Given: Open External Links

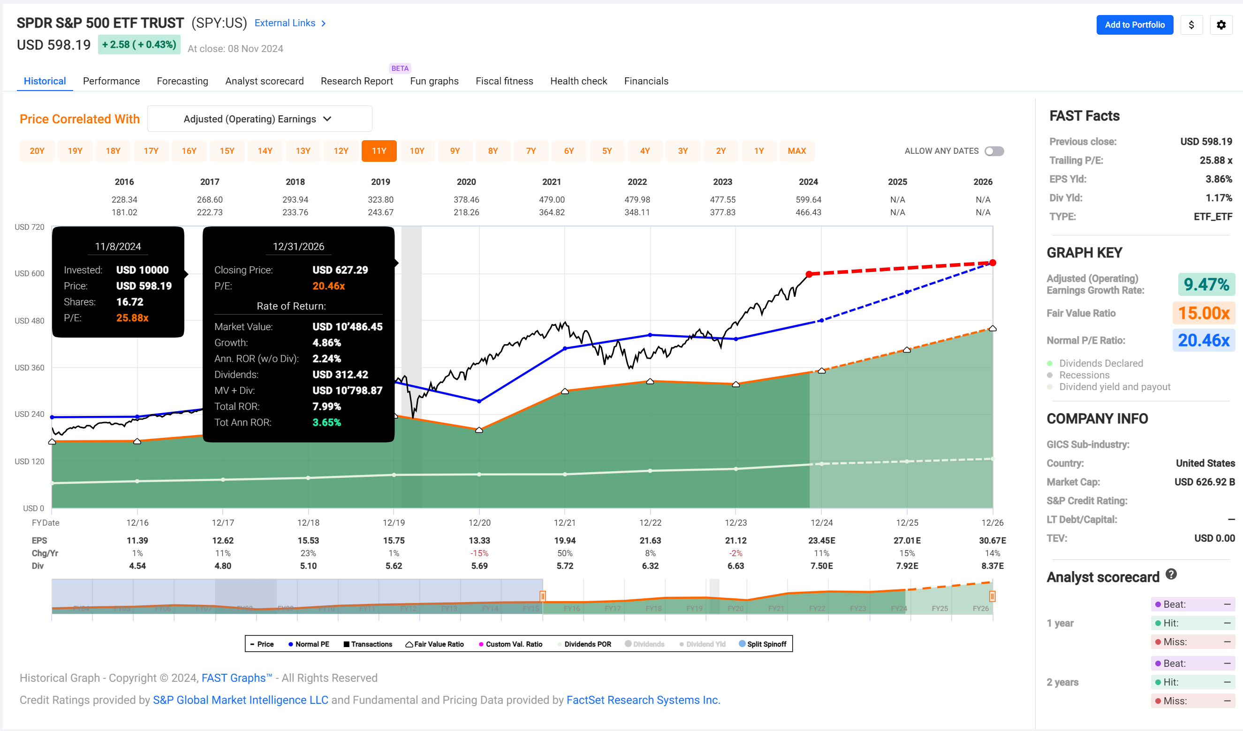Looking at the screenshot, I should tap(285, 23).
